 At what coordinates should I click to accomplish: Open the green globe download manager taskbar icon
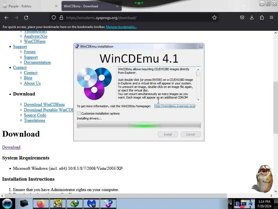(x=74, y=204)
